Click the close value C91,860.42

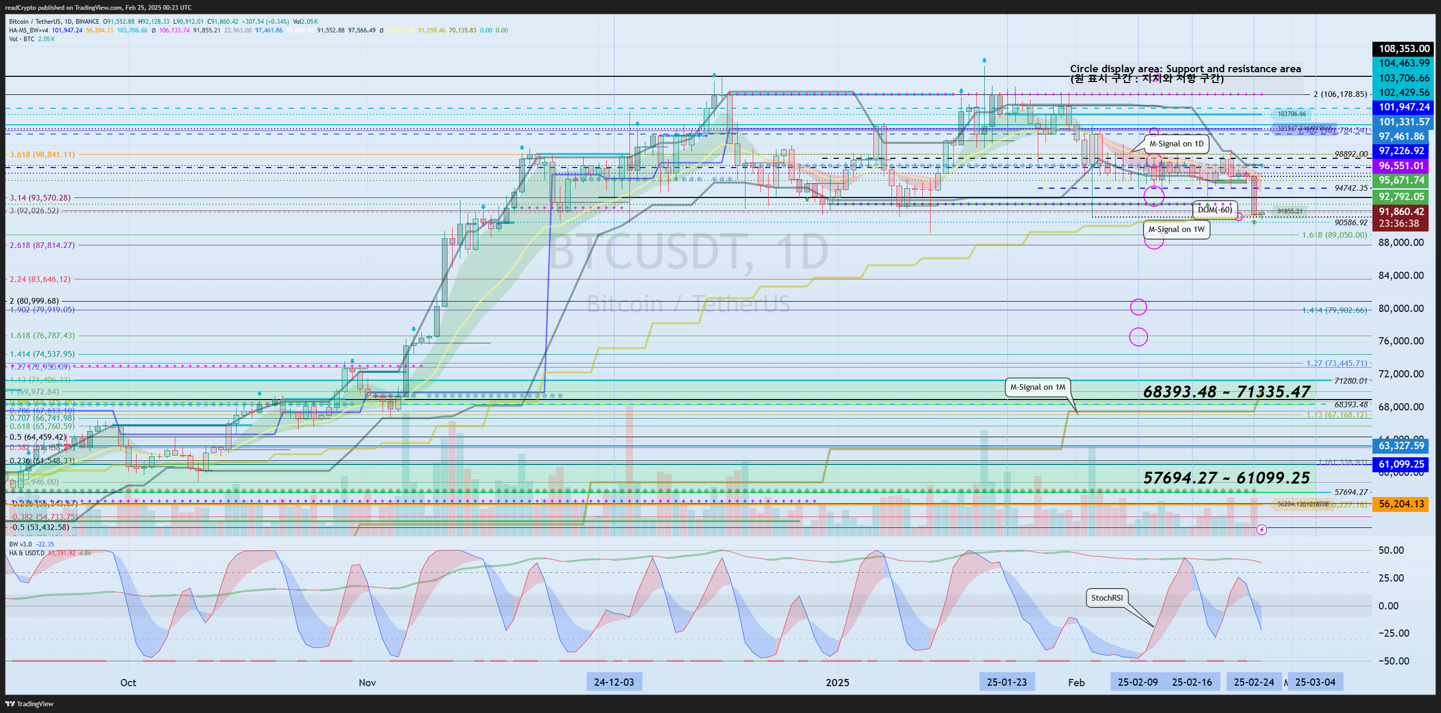(x=222, y=22)
